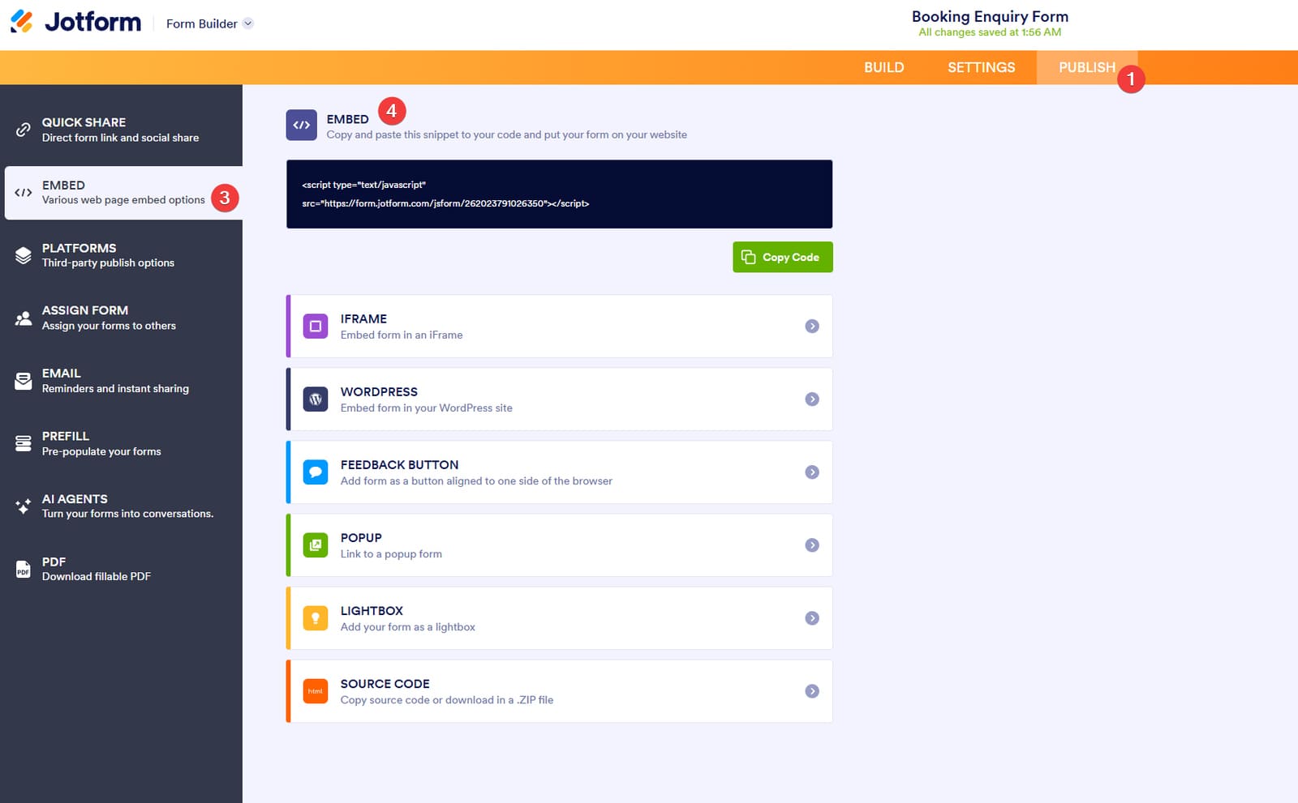Open the SOURCE CODE embed option
1298x803 pixels.
tap(559, 691)
